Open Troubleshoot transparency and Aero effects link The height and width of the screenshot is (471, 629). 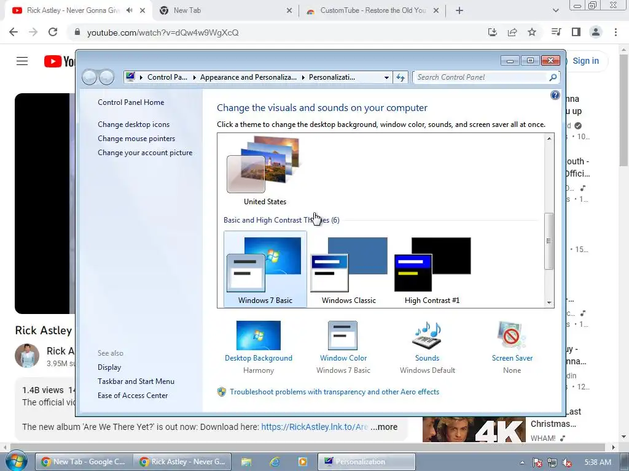pyautogui.click(x=334, y=392)
